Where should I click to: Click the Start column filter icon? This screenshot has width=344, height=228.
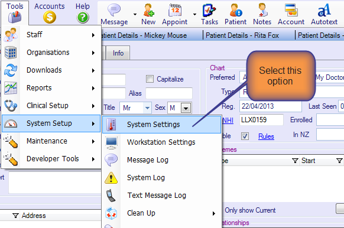(339, 161)
